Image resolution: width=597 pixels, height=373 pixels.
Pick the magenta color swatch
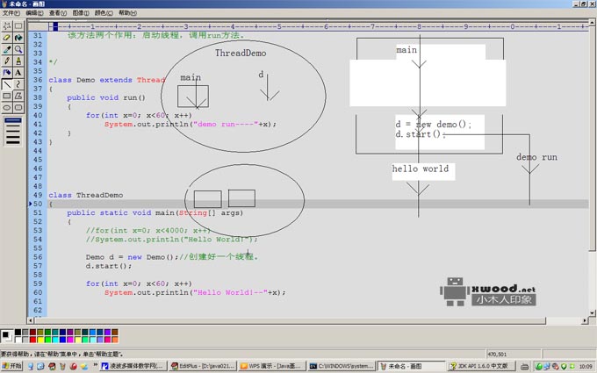70,340
